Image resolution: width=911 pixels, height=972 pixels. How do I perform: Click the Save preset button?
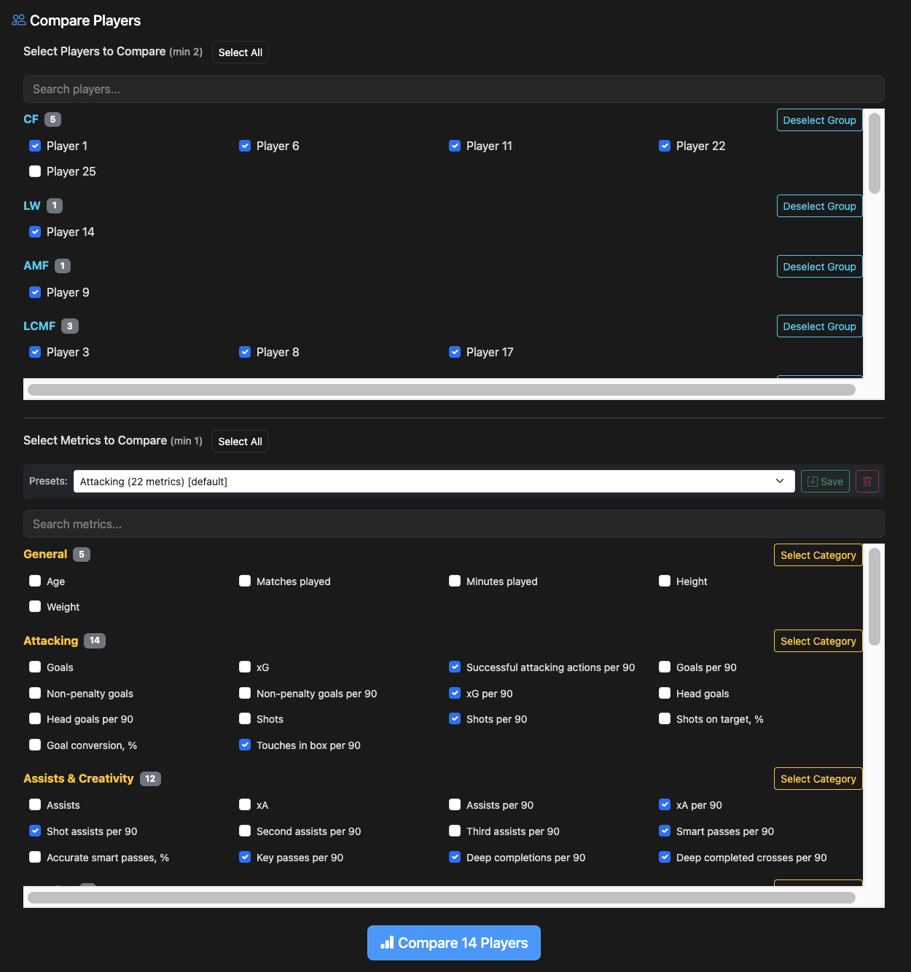(x=824, y=482)
